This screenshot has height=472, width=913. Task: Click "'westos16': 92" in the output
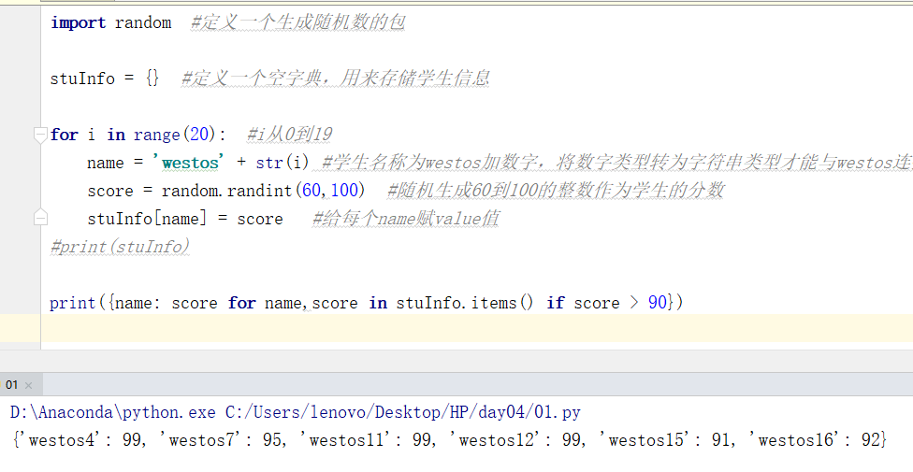(815, 439)
